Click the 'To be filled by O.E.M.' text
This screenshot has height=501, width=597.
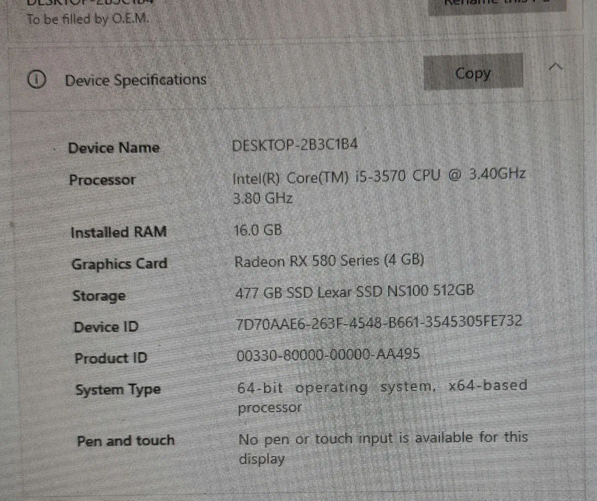(88, 18)
